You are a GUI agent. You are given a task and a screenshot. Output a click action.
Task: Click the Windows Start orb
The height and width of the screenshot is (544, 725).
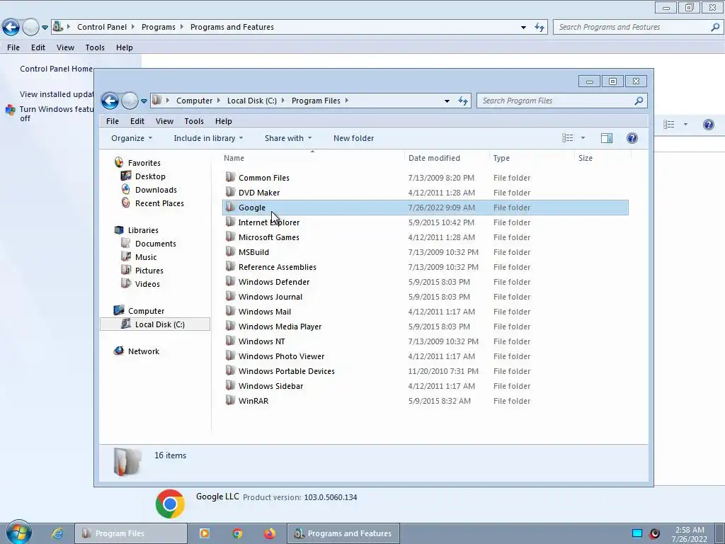click(18, 533)
